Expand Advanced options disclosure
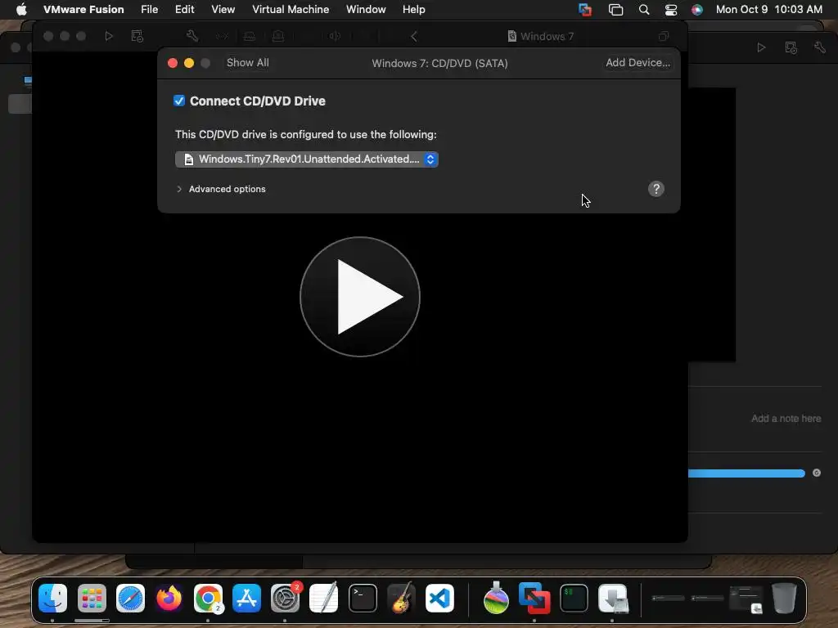Viewport: 838px width, 628px height. coord(179,189)
